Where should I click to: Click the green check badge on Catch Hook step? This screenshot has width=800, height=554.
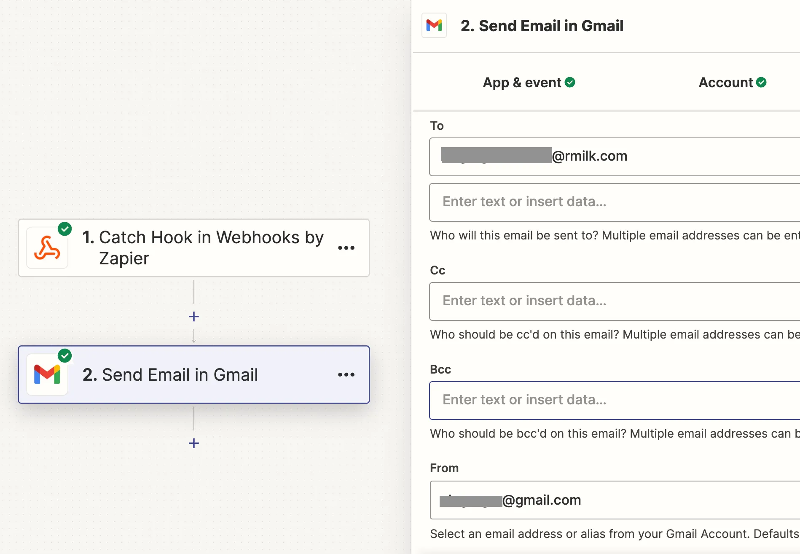click(x=64, y=229)
